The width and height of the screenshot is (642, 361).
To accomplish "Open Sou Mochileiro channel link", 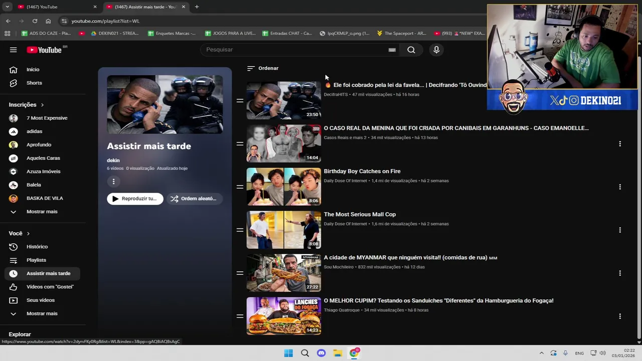I will tap(339, 267).
